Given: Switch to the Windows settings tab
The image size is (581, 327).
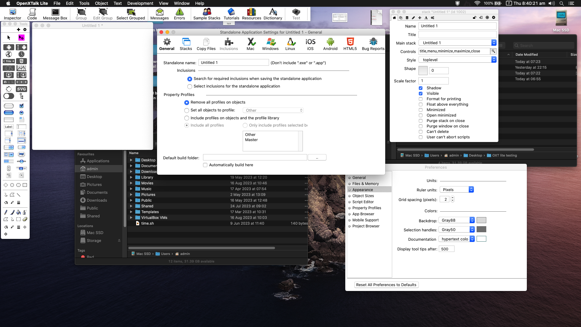Looking at the screenshot, I should coord(270,44).
